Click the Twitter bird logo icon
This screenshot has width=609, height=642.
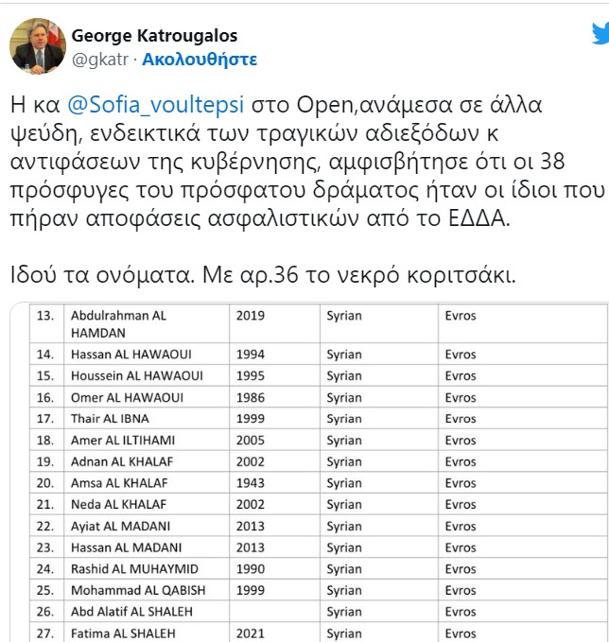coord(600,34)
